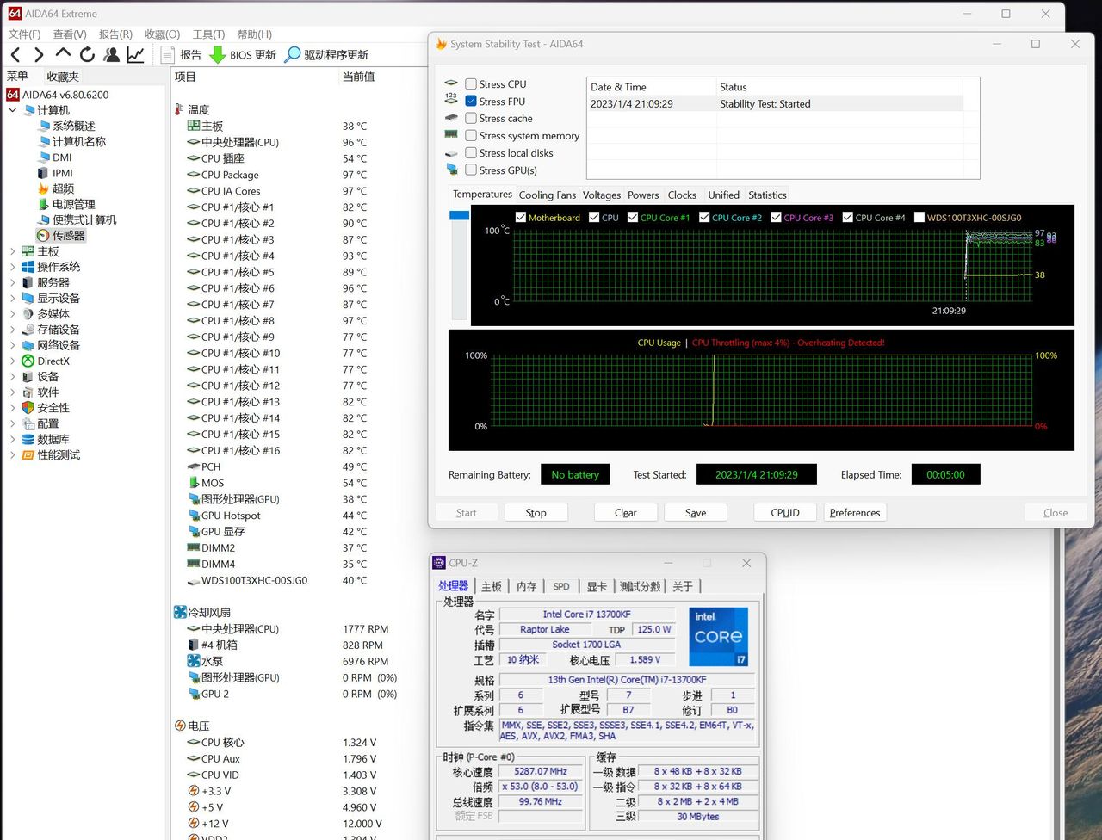Click the user profile icon in toolbar
The image size is (1102, 840).
pyautogui.click(x=111, y=54)
